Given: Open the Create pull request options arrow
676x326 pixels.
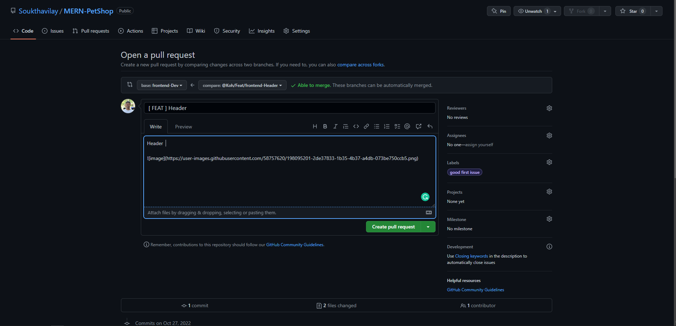Looking at the screenshot, I should (428, 227).
